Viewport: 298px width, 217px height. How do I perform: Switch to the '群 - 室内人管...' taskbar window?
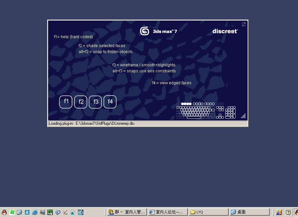click(x=127, y=212)
